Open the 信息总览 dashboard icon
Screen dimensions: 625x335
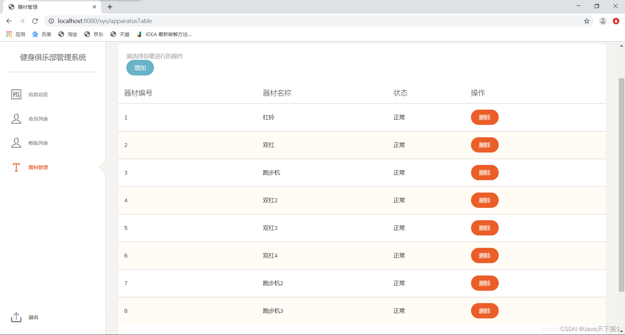click(x=16, y=94)
